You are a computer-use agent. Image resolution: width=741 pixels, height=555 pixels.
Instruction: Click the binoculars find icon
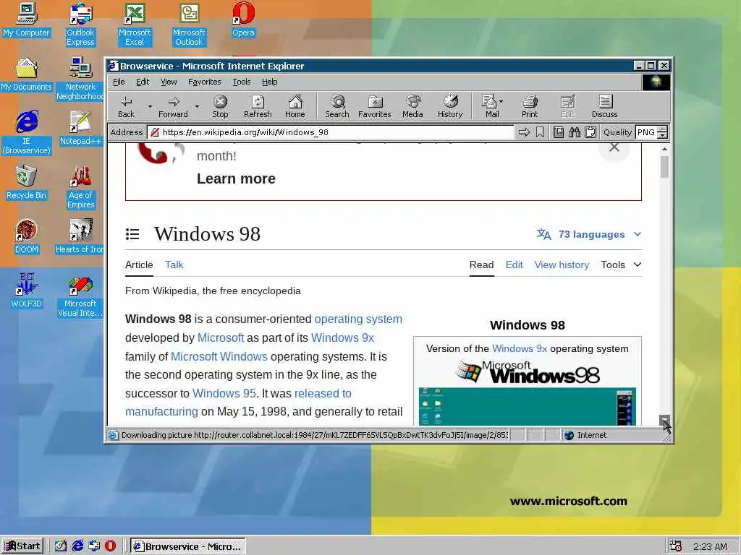574,133
